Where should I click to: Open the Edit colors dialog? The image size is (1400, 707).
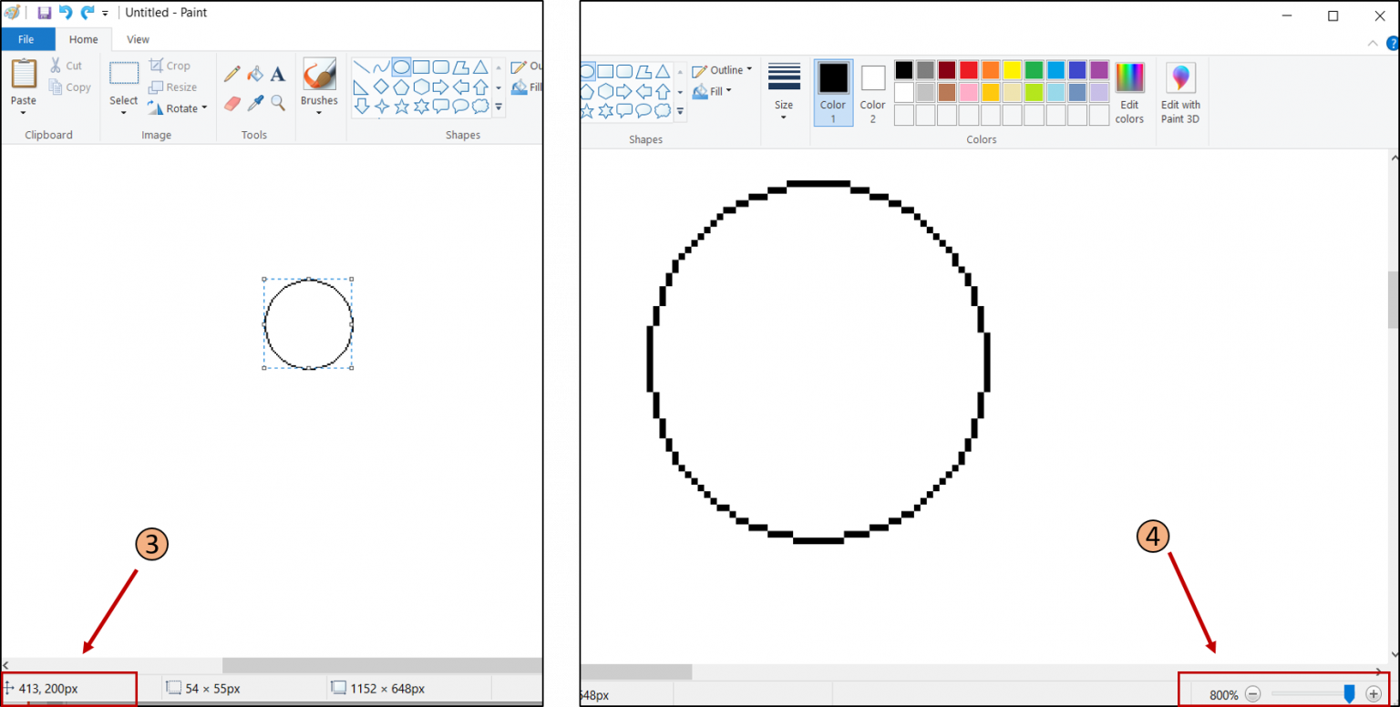coord(1129,92)
